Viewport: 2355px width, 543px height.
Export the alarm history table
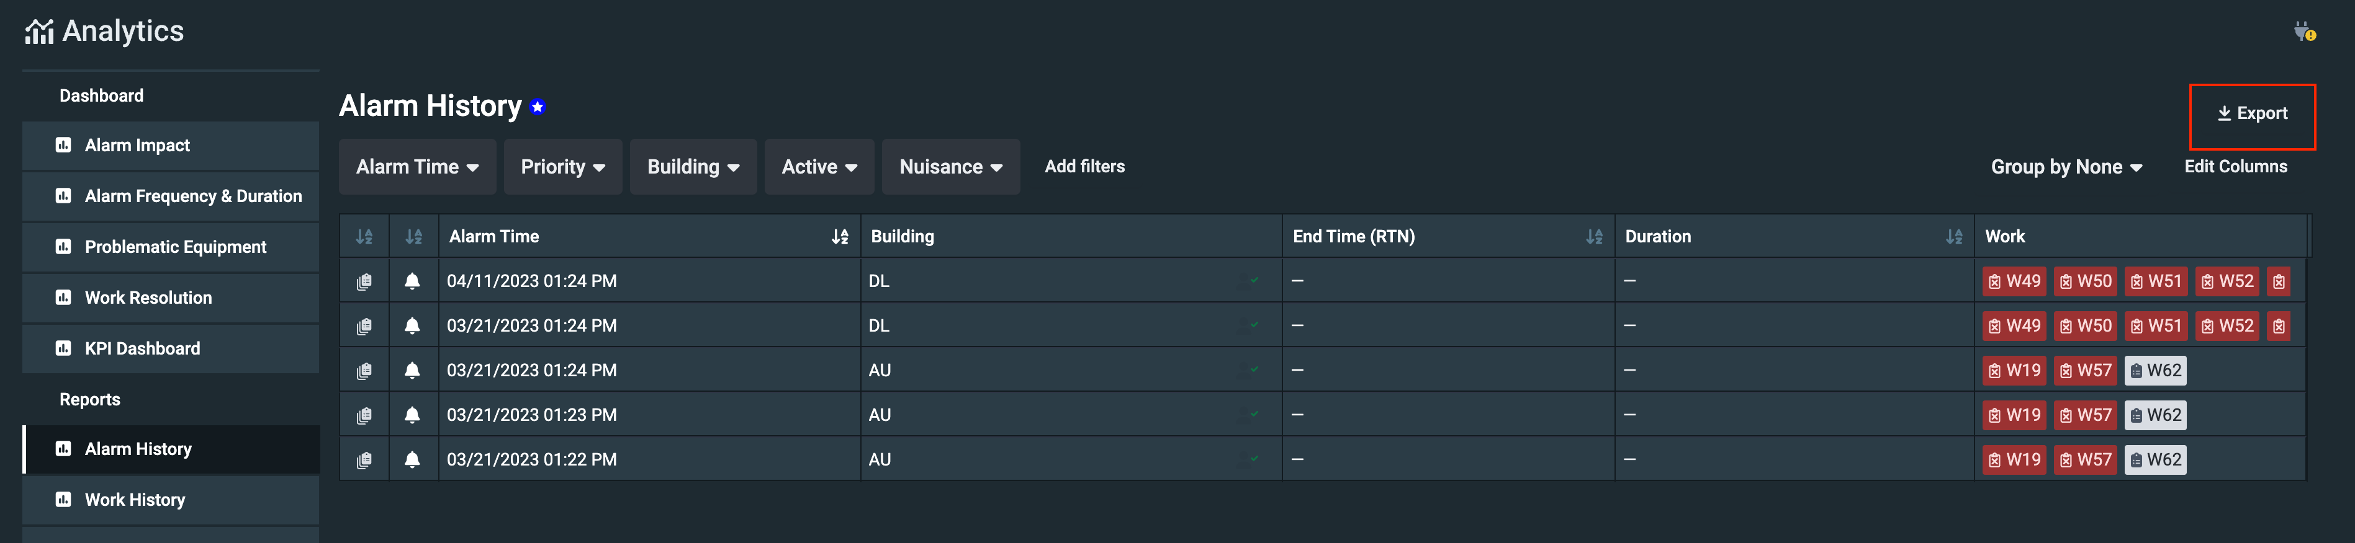click(x=2252, y=114)
